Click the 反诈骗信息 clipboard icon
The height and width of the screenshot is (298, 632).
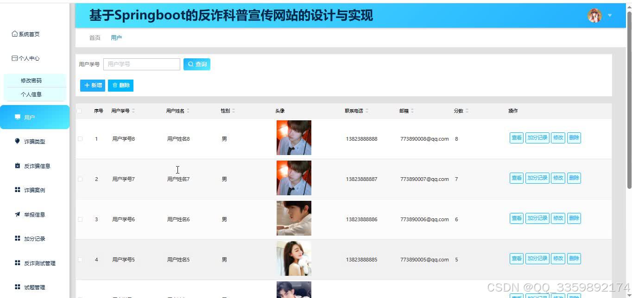(x=18, y=166)
